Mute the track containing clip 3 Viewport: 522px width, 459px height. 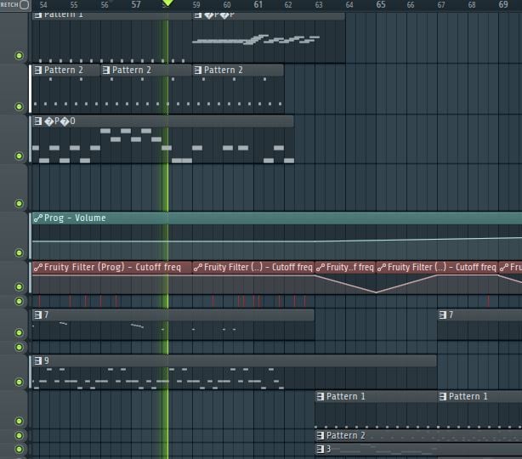19,450
